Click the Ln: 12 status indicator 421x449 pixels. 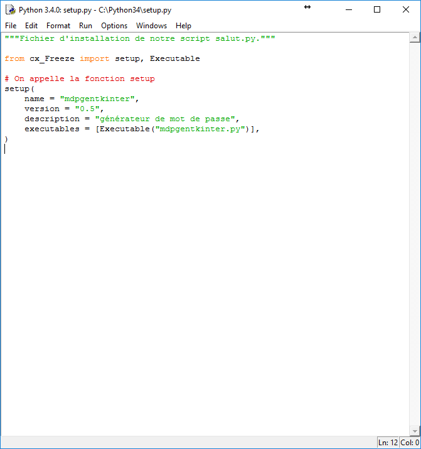click(x=388, y=443)
